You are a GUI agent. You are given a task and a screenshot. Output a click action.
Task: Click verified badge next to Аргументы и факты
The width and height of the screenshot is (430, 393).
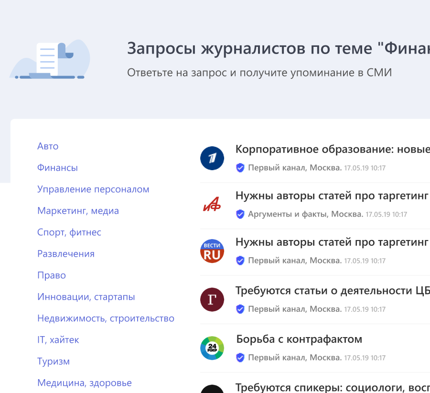pyautogui.click(x=240, y=214)
